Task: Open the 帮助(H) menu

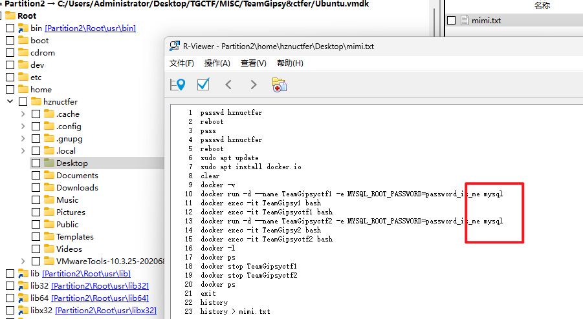Action: (290, 63)
